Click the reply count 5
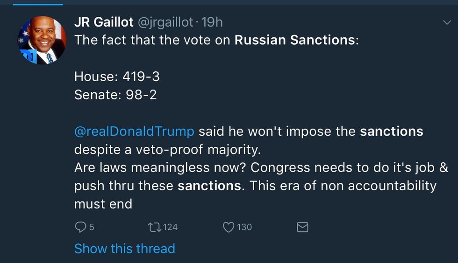This screenshot has height=263, width=458. (x=92, y=227)
